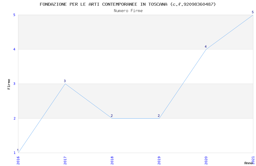Click data point label 4 above 2020
The height and width of the screenshot is (166, 256).
[x=206, y=46]
